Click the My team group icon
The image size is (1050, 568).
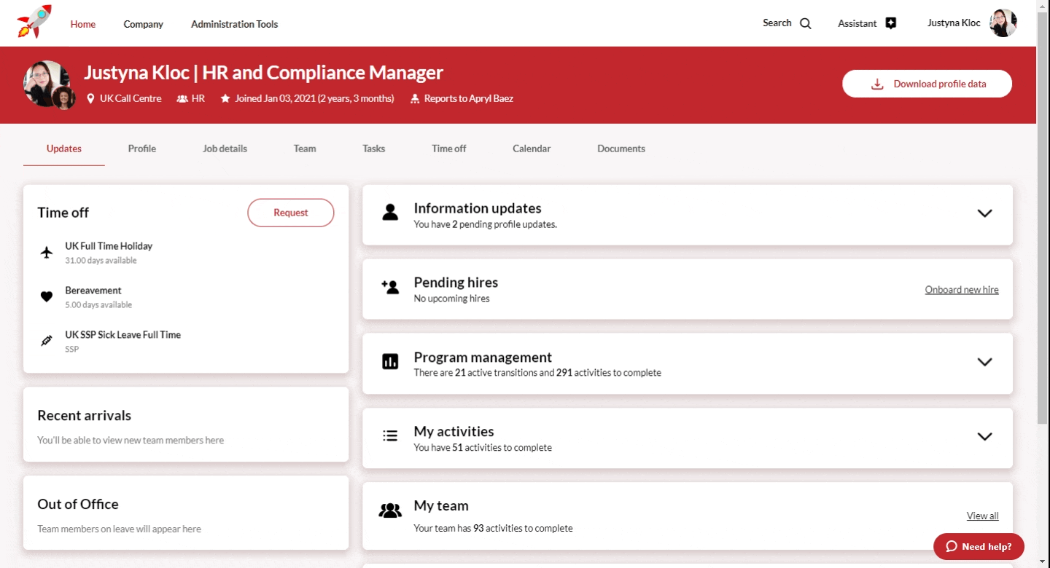(x=390, y=510)
